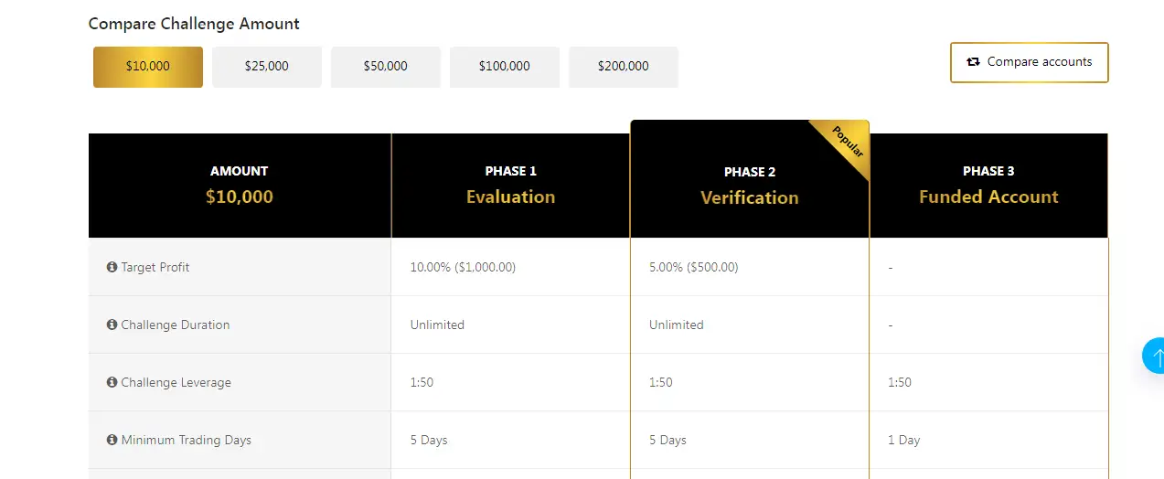Screen dimensions: 1164x479
Task: Click the Target Profit row label
Action: (x=155, y=268)
